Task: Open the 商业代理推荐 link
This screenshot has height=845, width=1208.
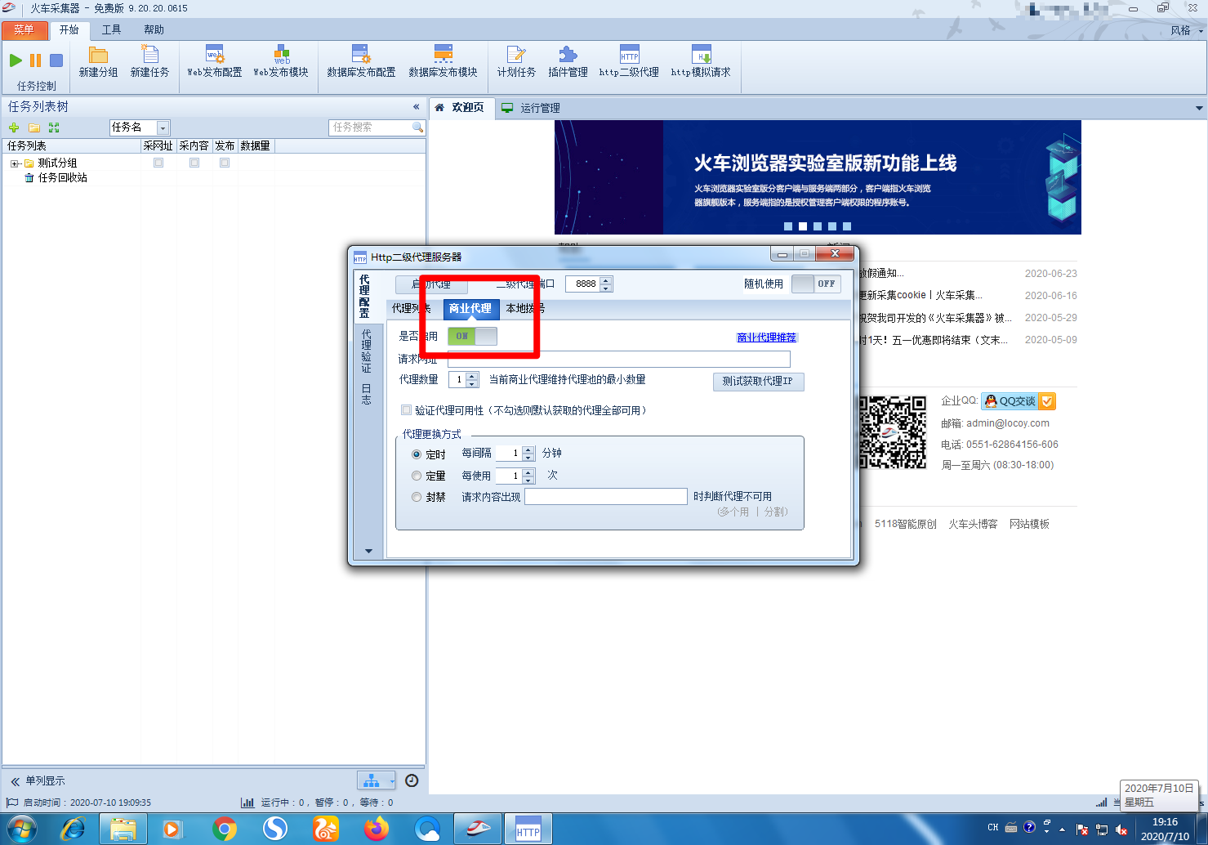Action: (x=766, y=338)
